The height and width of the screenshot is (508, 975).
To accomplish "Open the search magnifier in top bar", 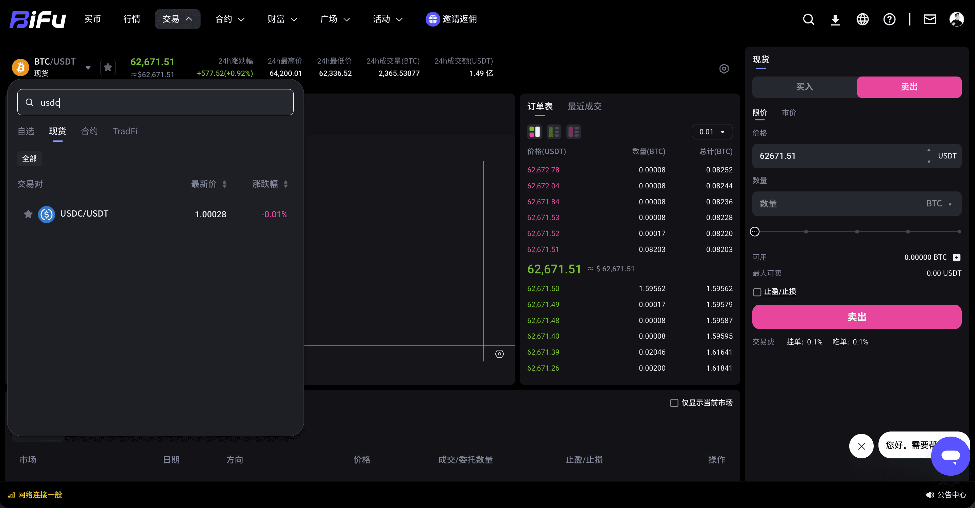I will (808, 19).
